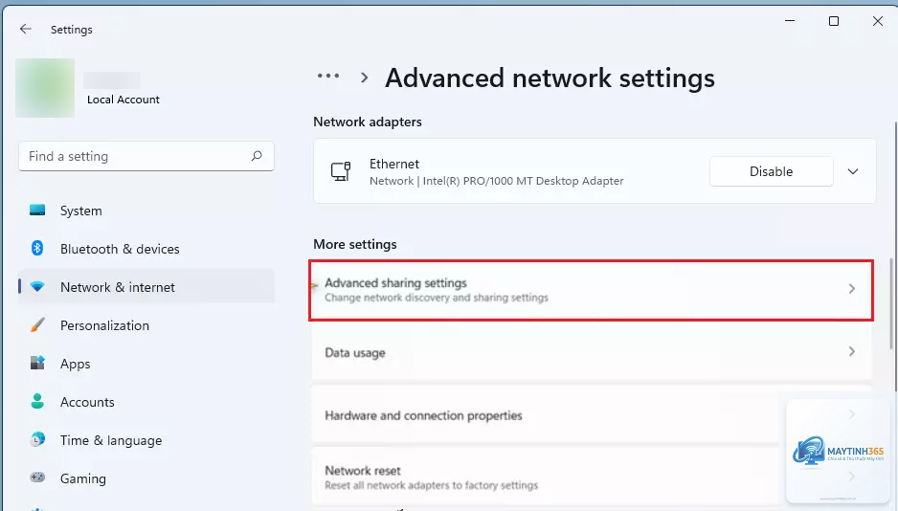
Task: Open Advanced sharing settings chevron
Action: (x=852, y=288)
